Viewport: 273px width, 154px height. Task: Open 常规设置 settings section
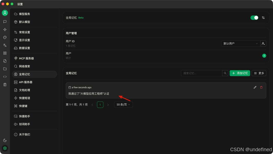pos(34,32)
